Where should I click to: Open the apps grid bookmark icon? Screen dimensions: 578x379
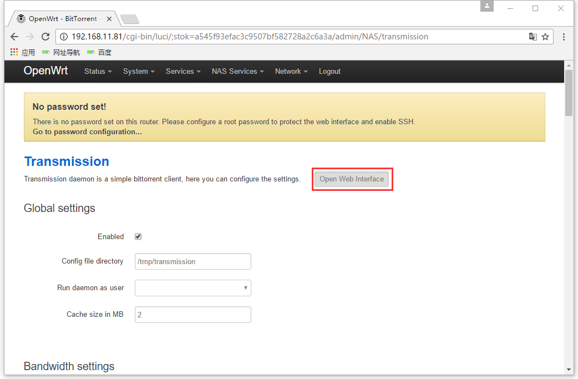point(14,52)
